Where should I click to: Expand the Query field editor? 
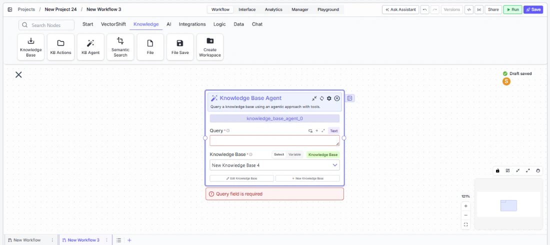coord(323,130)
